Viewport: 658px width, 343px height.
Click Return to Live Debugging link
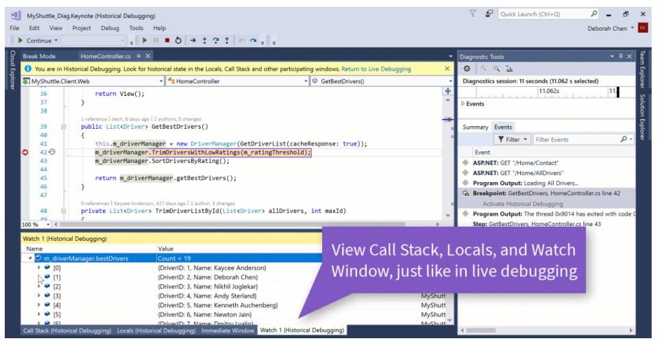tap(376, 68)
